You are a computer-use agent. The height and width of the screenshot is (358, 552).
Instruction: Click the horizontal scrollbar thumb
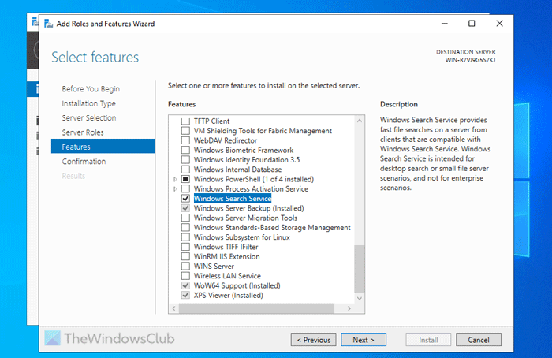[256, 308]
